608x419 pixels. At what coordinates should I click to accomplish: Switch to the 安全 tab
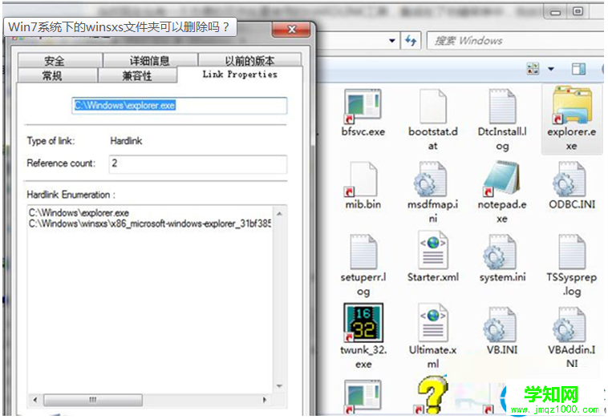[x=59, y=60]
